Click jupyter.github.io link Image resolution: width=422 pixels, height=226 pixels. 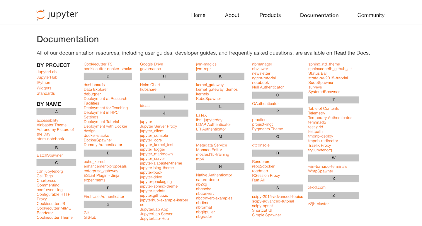pos(154,196)
